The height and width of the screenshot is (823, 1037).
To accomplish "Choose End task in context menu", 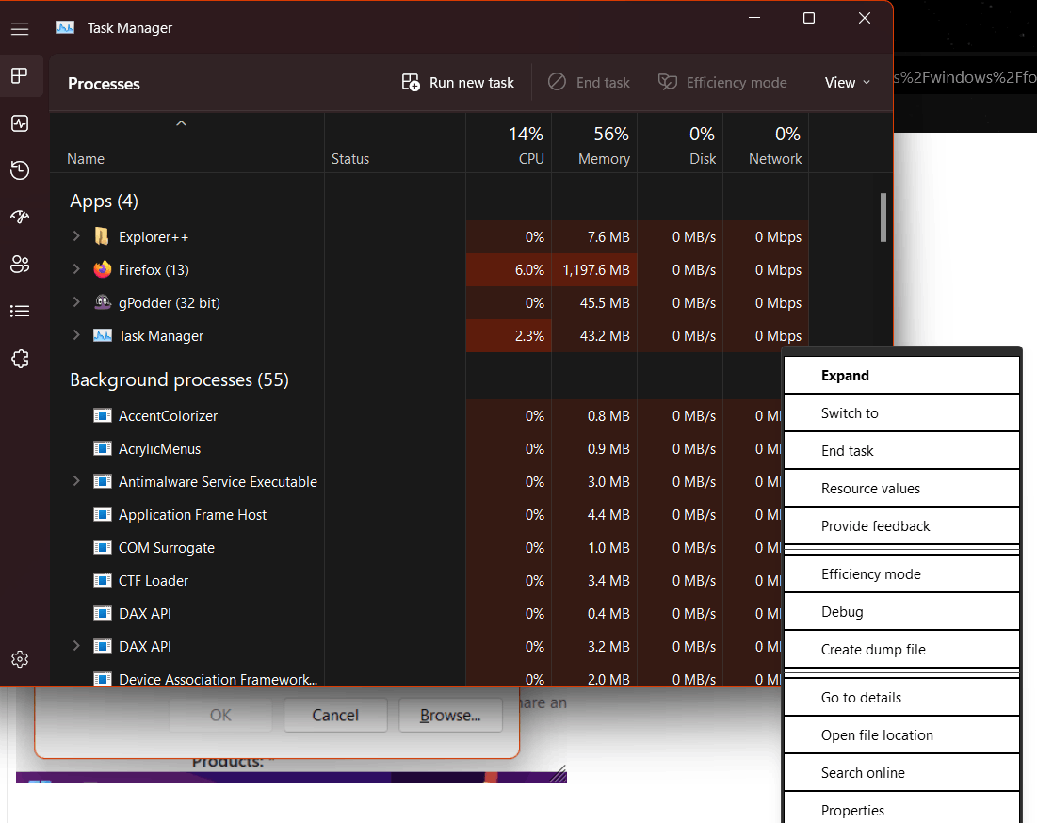I will [x=901, y=451].
